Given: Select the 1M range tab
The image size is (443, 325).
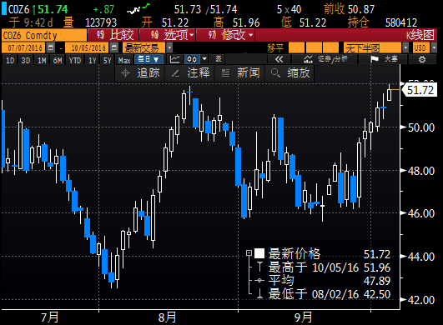Looking at the screenshot, I should tap(42, 60).
